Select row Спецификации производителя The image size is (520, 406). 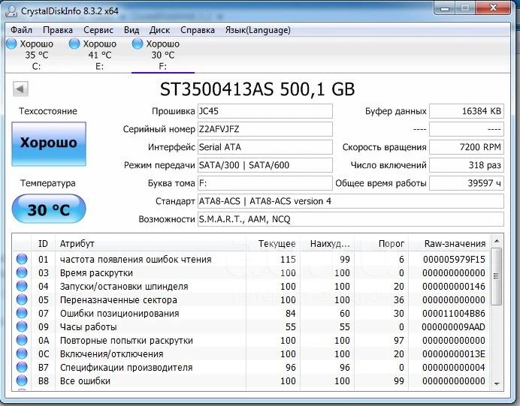click(x=252, y=367)
